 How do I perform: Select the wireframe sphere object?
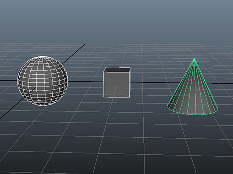click(x=43, y=81)
